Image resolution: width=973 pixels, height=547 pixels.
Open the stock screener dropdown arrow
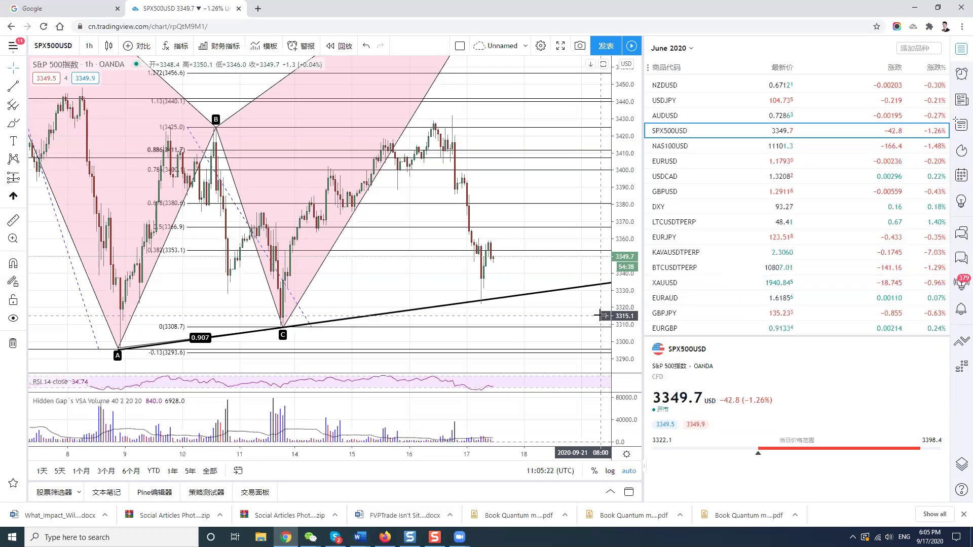coord(79,492)
